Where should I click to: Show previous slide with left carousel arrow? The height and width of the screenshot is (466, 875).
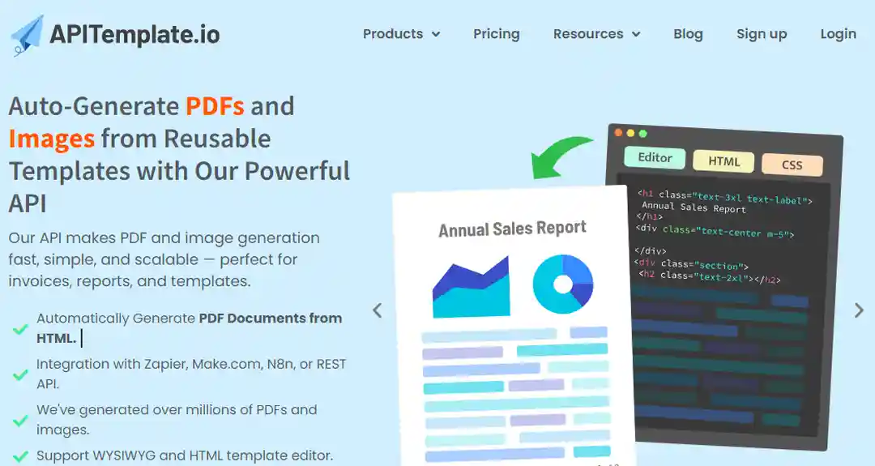378,310
